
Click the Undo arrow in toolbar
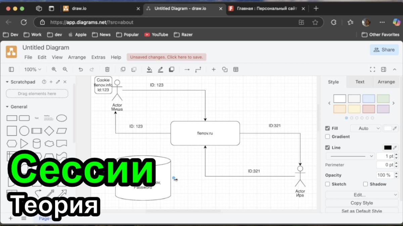(81, 69)
